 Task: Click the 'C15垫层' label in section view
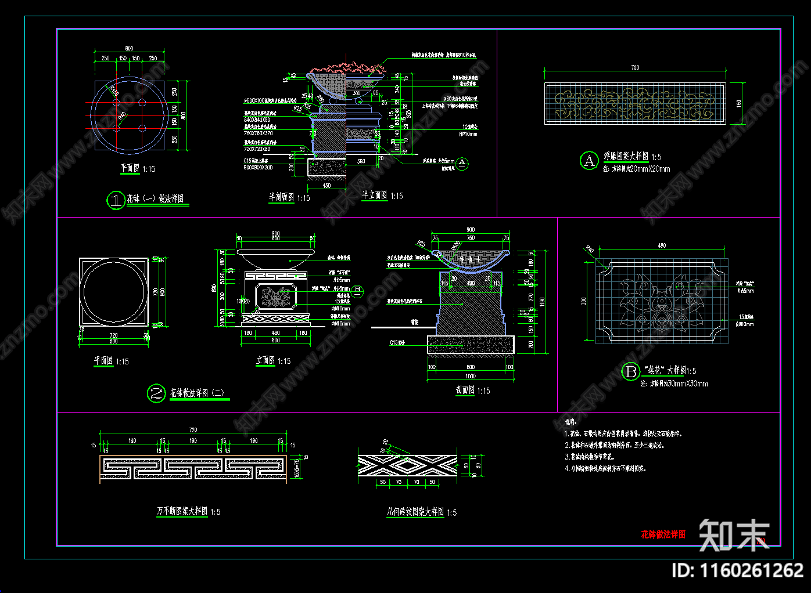(x=399, y=343)
